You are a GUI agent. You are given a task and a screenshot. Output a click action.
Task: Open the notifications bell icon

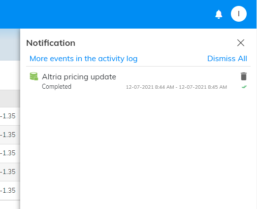[x=219, y=14]
